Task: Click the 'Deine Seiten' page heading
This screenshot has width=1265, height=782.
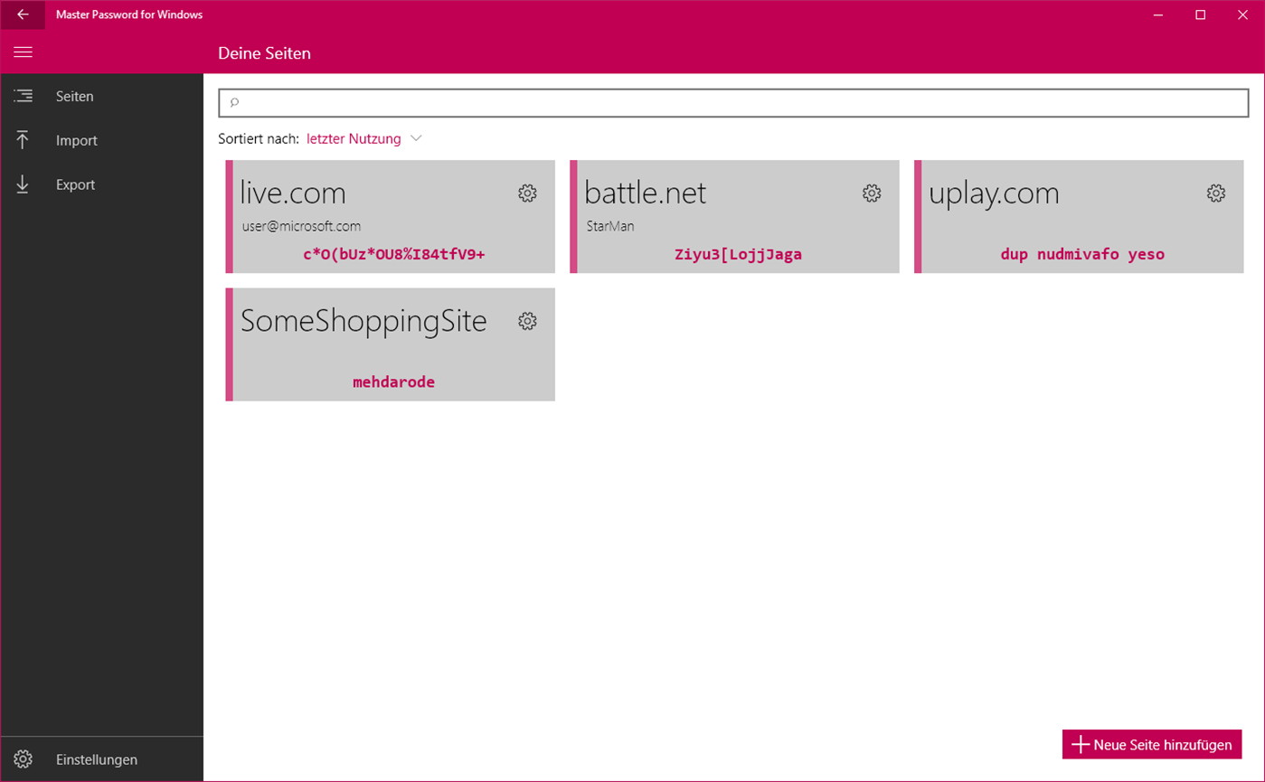Action: coord(264,53)
